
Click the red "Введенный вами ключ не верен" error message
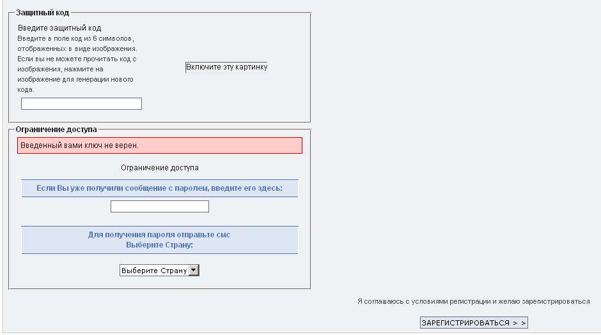click(x=159, y=145)
